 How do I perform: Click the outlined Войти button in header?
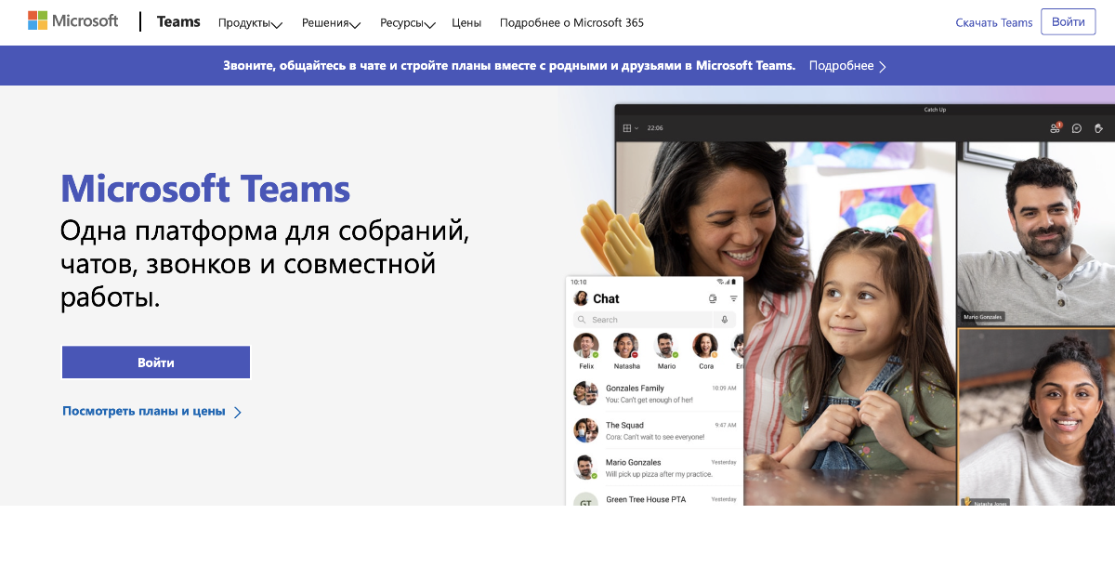[x=1069, y=21]
